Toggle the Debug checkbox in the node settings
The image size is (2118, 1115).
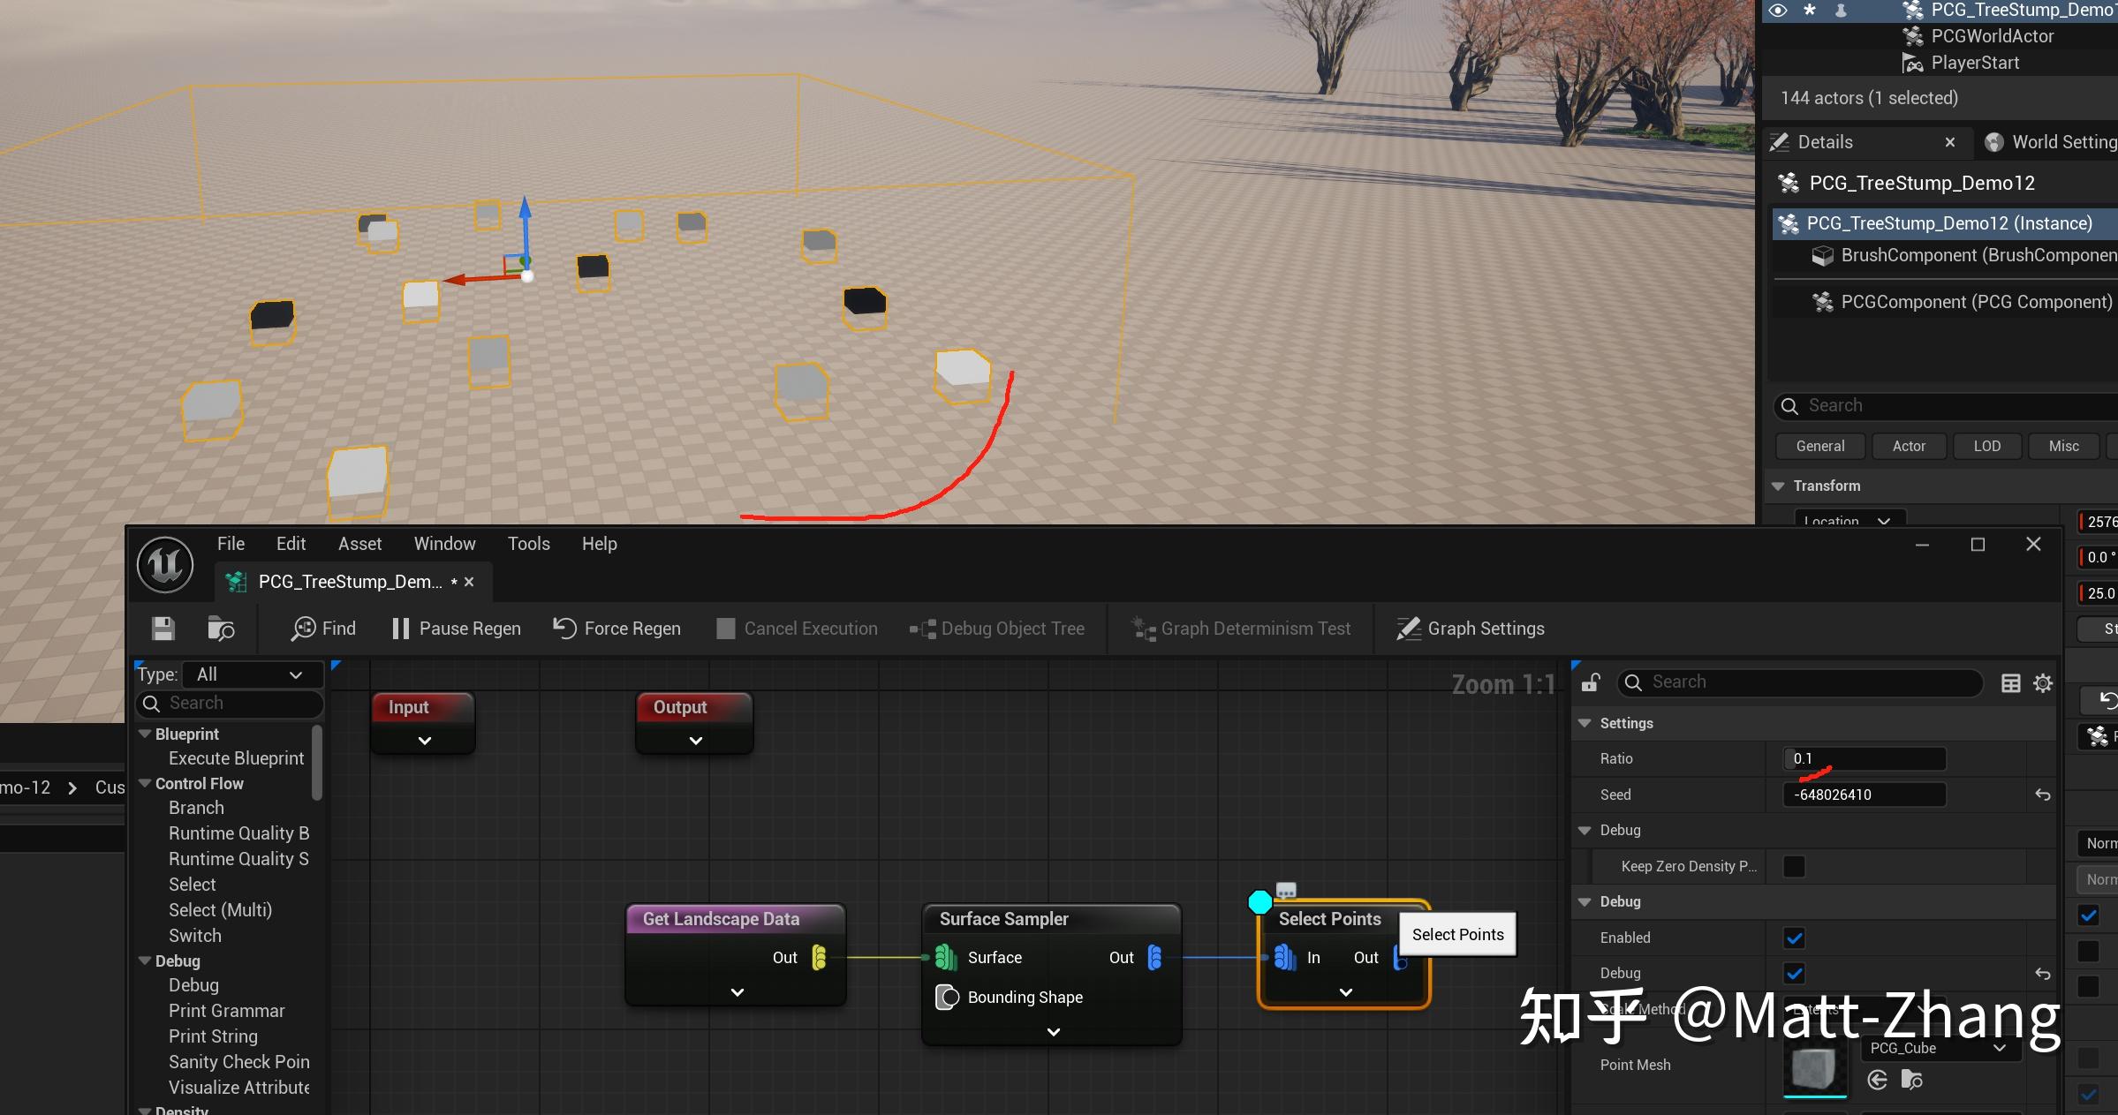click(1794, 973)
